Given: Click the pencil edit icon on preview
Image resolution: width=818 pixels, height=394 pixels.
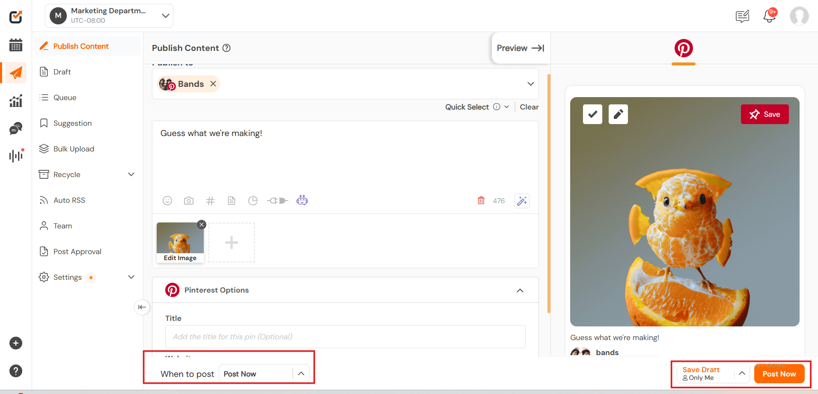Looking at the screenshot, I should tap(618, 114).
